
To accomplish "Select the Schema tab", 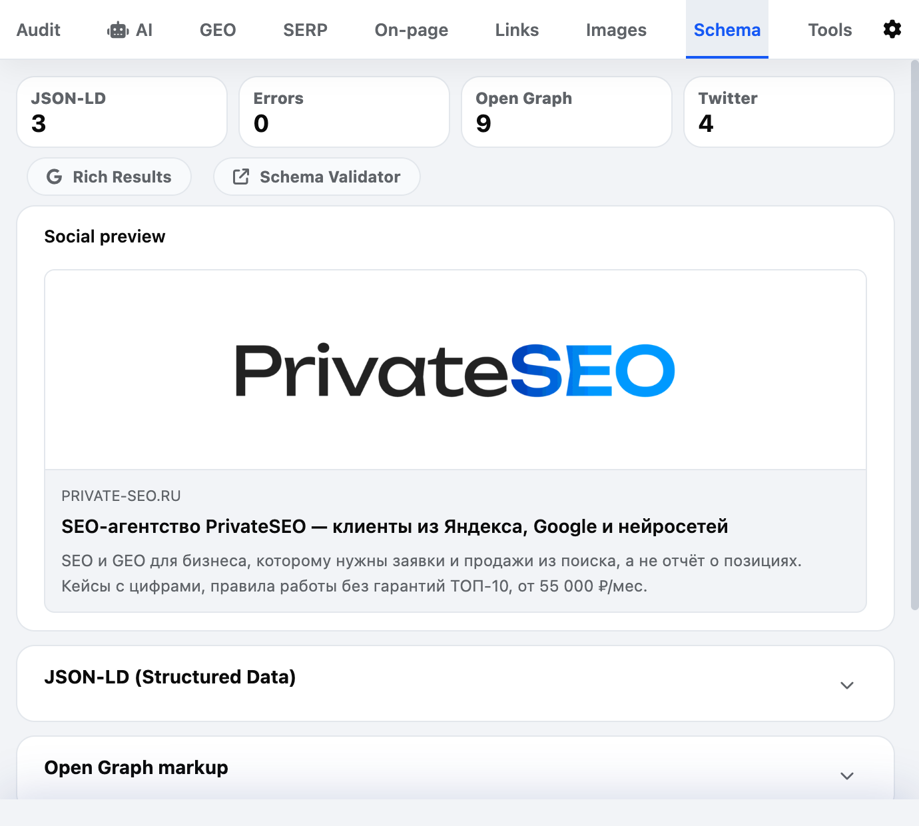I will (727, 30).
